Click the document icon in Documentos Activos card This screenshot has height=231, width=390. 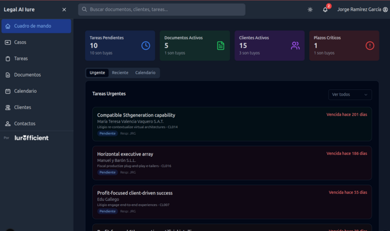pyautogui.click(x=221, y=45)
